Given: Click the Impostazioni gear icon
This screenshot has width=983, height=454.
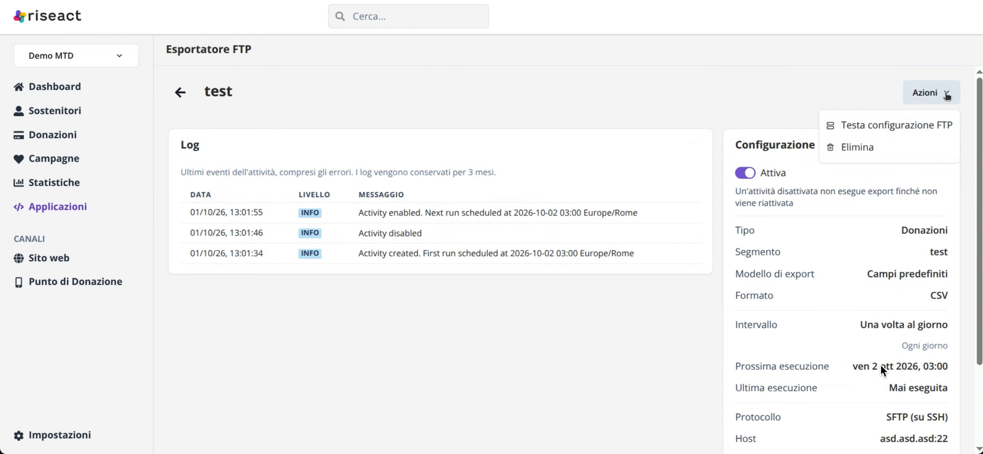Looking at the screenshot, I should [18, 436].
